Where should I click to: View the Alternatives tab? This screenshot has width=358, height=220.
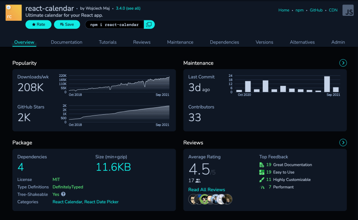[x=302, y=42]
